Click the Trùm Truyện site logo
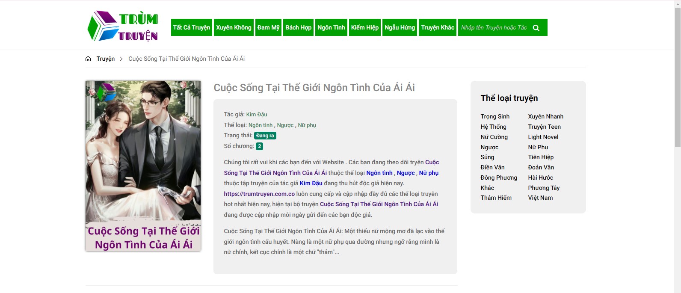 (x=123, y=27)
